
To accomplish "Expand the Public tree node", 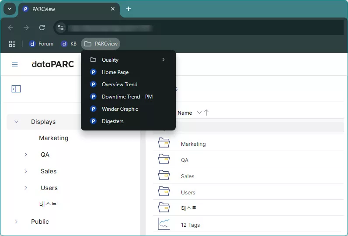I will click(x=16, y=222).
